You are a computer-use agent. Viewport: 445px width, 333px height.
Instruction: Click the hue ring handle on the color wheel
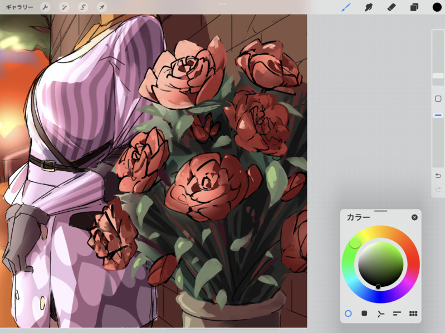(355, 243)
